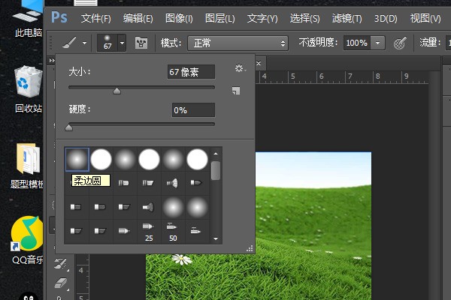
Task: Select the 题型模板 folder on desktop
Action: point(27,166)
